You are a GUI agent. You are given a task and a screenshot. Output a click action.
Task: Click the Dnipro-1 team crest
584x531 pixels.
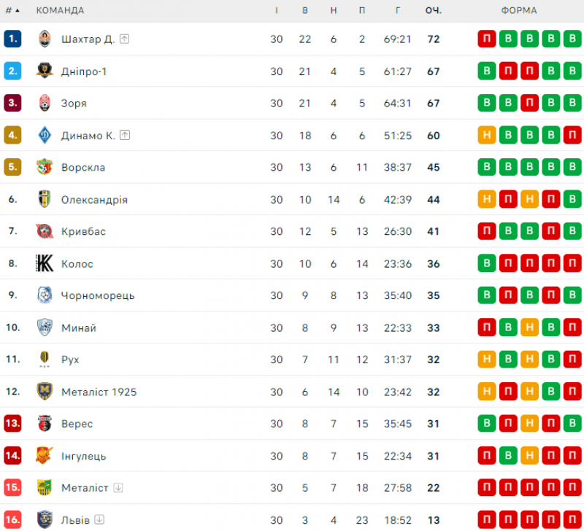pyautogui.click(x=45, y=71)
